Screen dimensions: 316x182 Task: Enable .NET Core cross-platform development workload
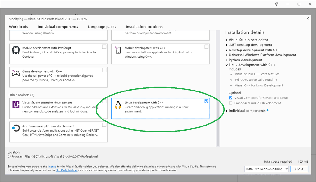[x=104, y=125]
